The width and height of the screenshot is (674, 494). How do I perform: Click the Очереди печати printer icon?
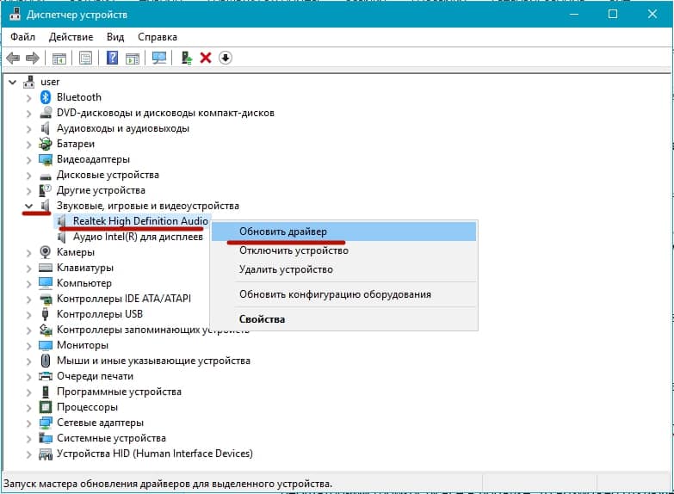[46, 376]
